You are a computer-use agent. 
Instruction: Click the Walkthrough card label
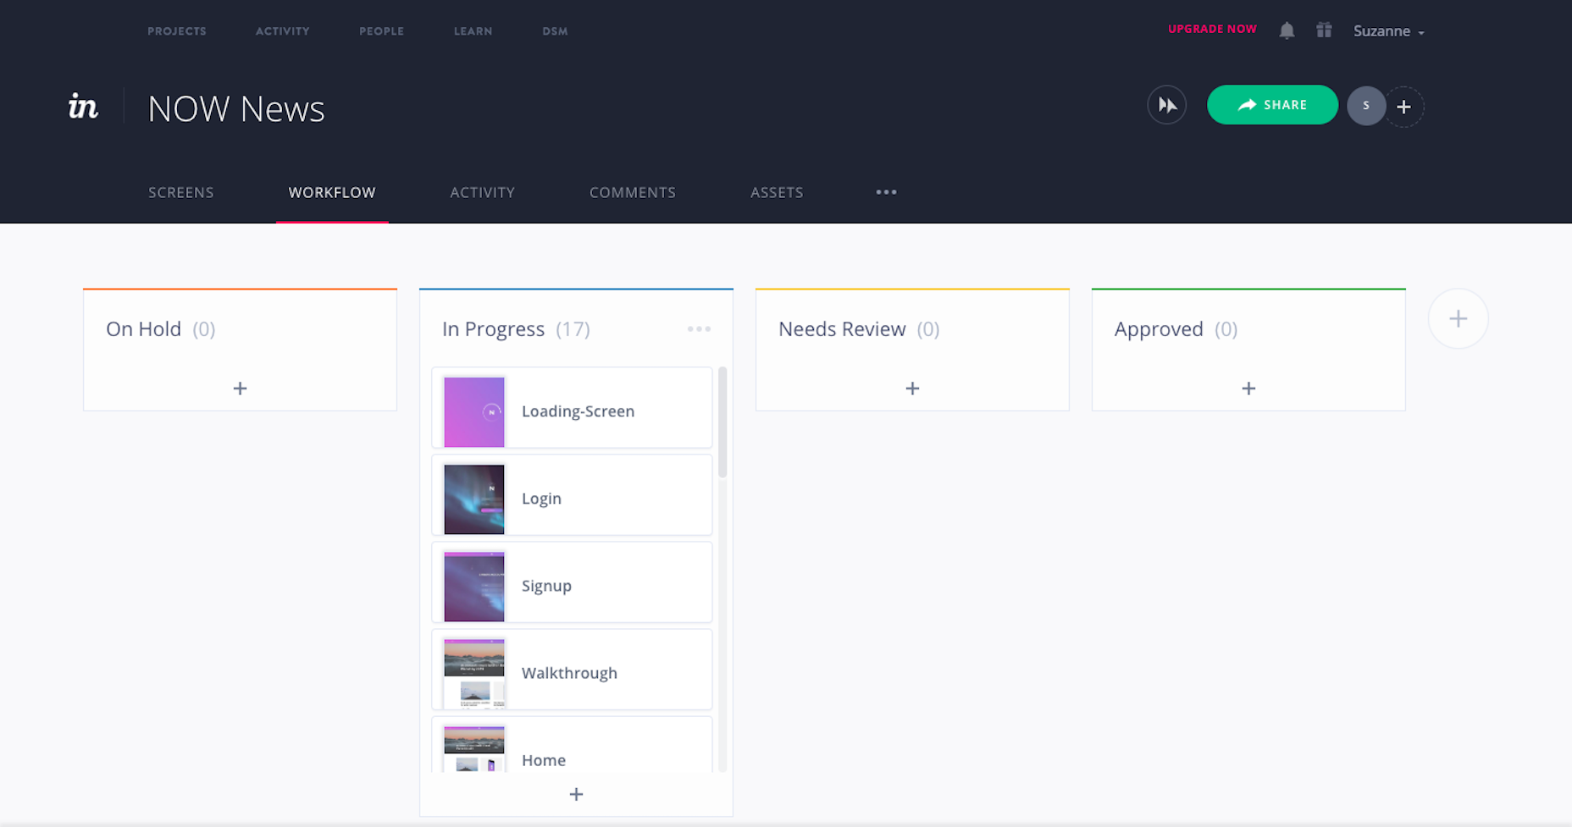(569, 673)
